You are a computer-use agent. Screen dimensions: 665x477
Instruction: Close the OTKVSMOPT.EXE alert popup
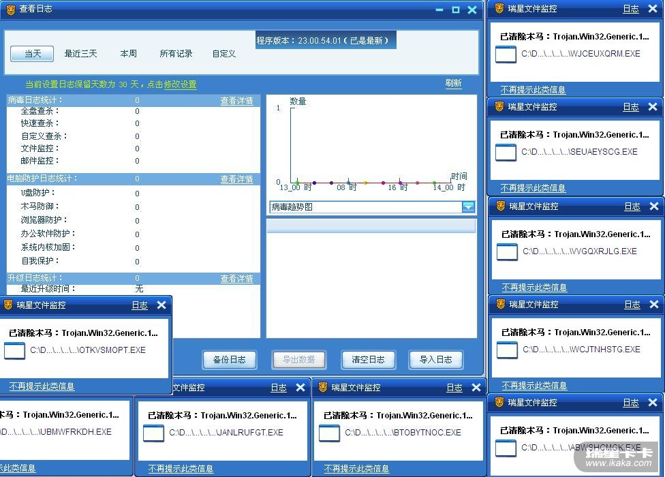[161, 305]
